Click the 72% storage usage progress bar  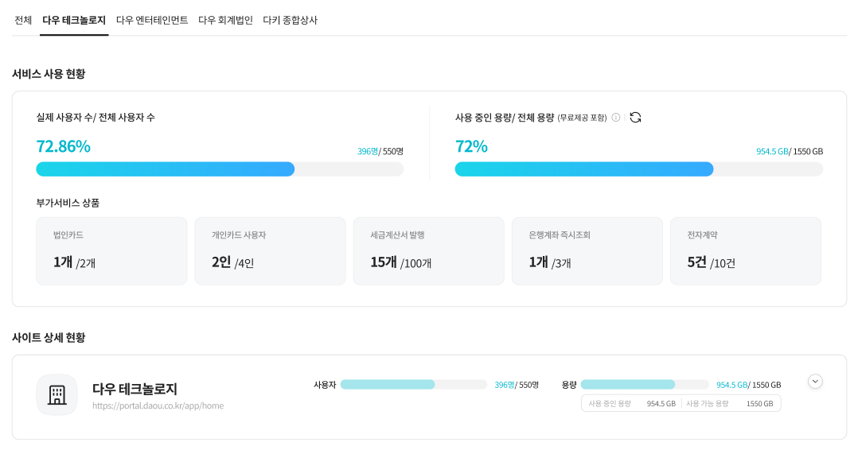click(638, 169)
